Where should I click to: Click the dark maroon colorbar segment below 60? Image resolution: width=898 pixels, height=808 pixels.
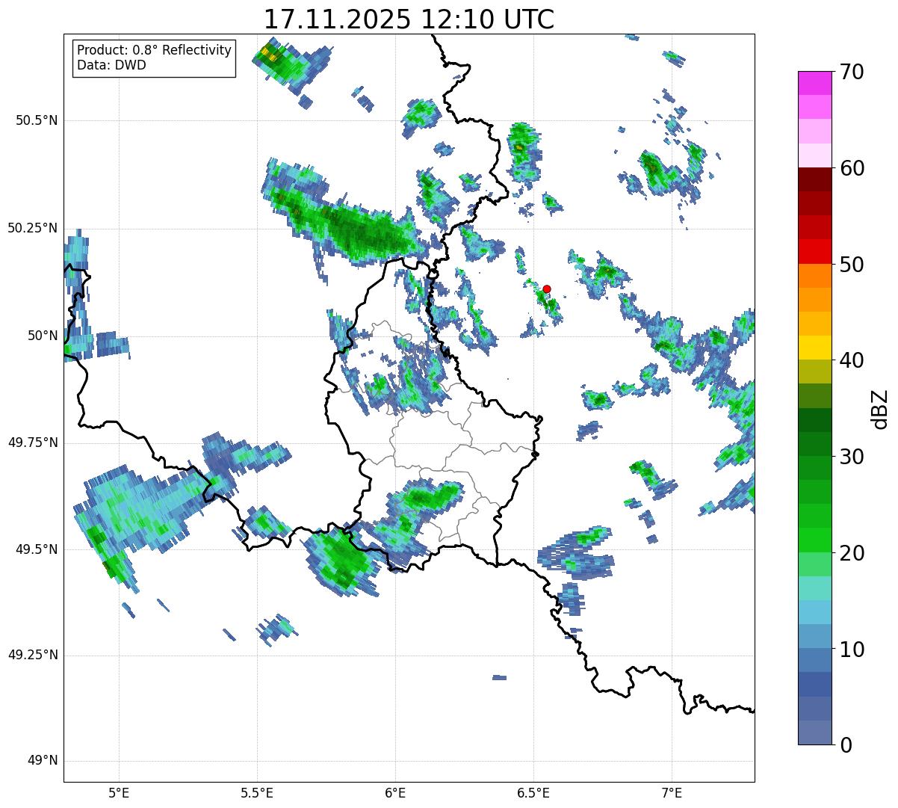click(x=814, y=179)
